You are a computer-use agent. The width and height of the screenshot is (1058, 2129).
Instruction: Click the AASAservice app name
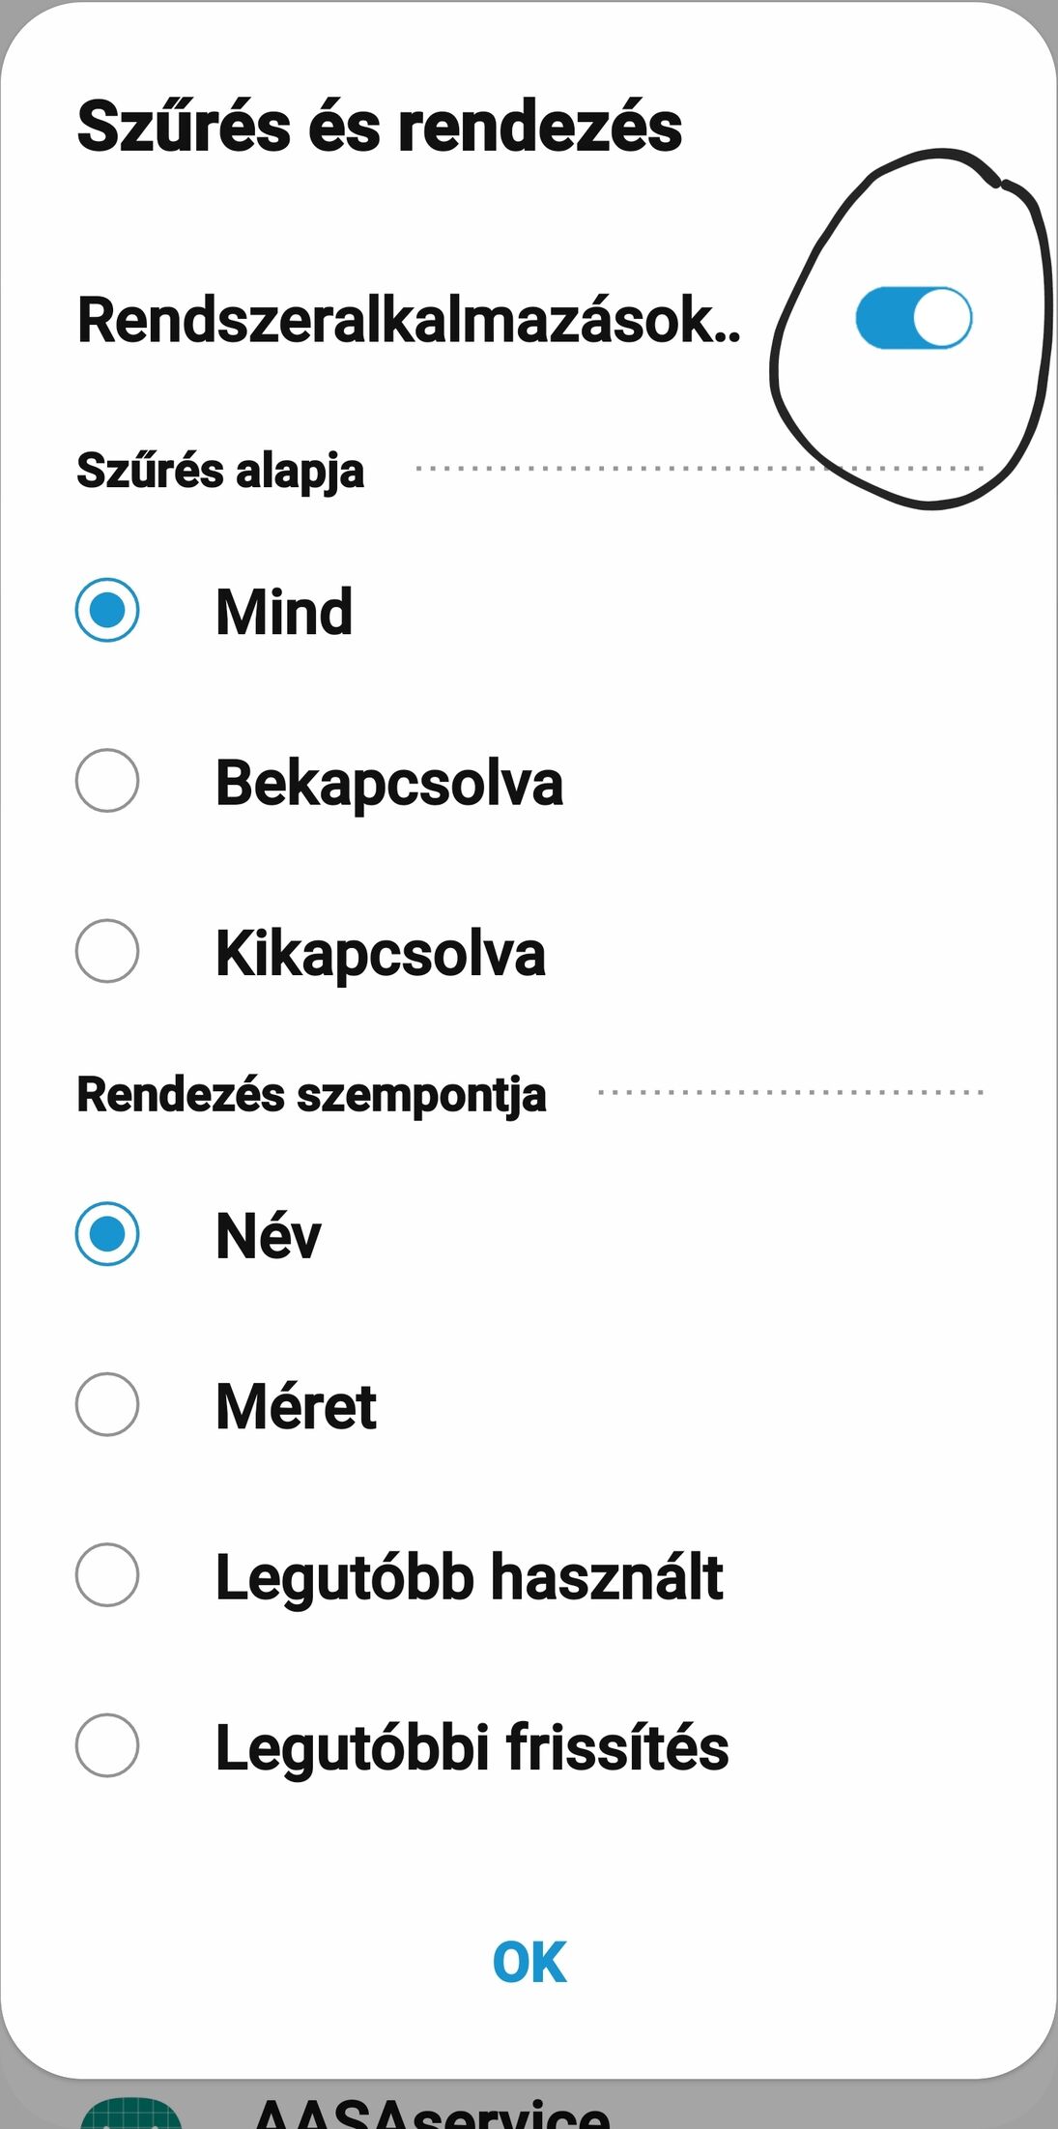point(431,2113)
